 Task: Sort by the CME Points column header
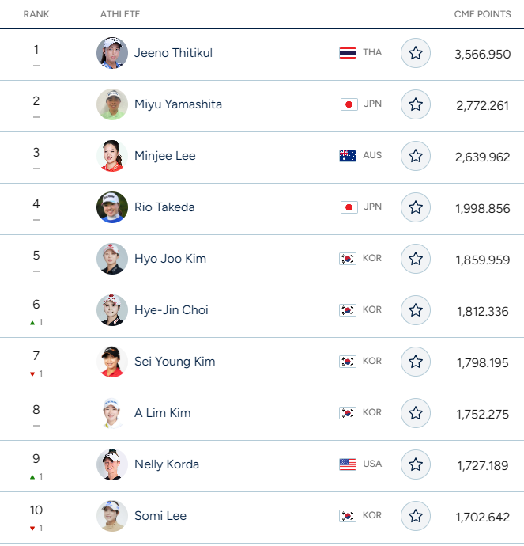coord(482,14)
